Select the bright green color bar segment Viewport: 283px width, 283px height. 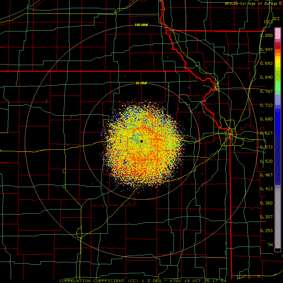click(278, 86)
